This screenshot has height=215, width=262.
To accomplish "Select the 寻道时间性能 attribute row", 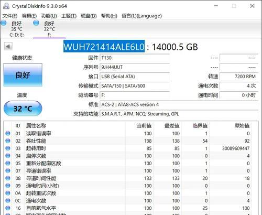I will point(127,178).
